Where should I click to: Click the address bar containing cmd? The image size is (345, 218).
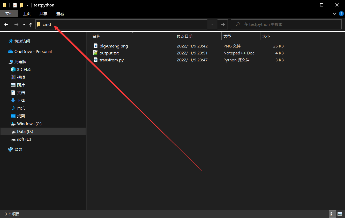click(x=121, y=25)
